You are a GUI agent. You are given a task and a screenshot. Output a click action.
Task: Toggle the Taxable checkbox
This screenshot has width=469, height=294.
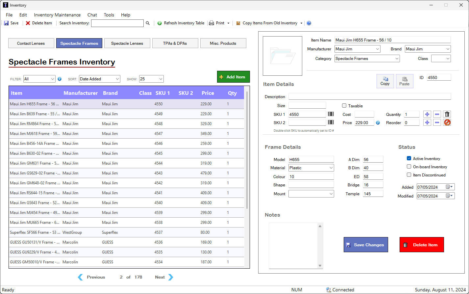pos(344,106)
